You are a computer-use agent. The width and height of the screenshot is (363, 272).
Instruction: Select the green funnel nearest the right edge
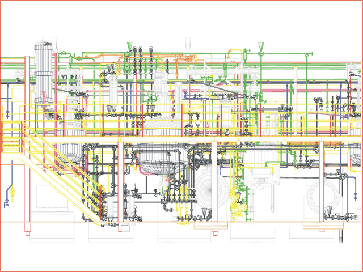coord(260,45)
